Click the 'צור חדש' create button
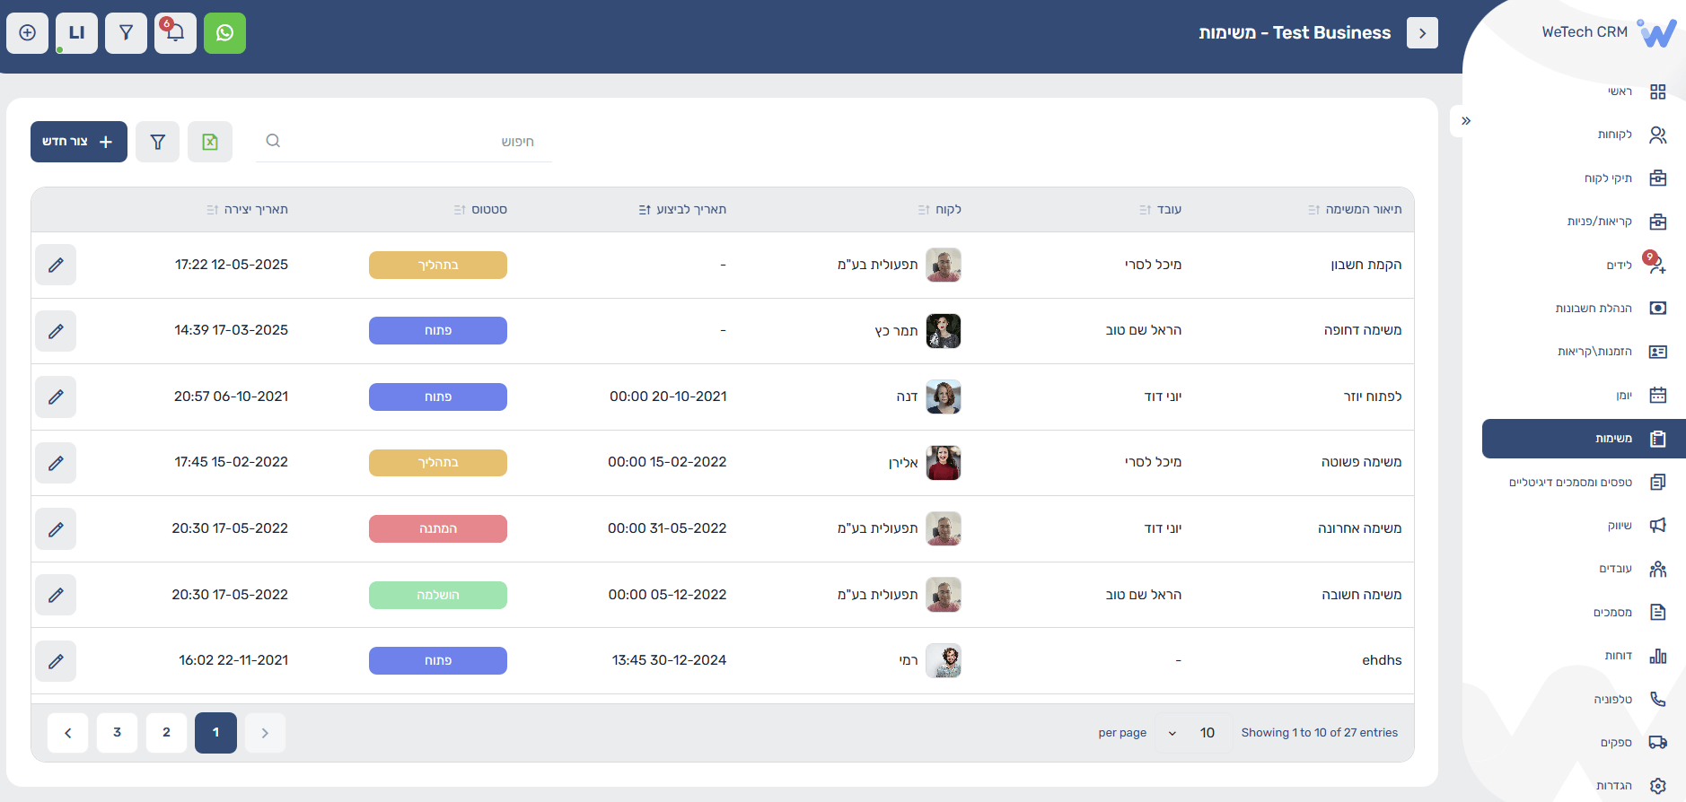This screenshot has width=1686, height=802. click(79, 142)
